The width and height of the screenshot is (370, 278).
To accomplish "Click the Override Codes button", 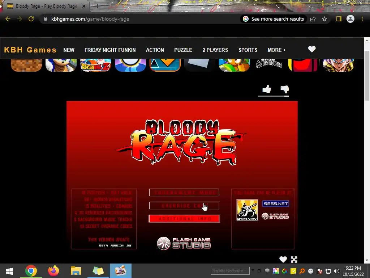I will [184, 206].
